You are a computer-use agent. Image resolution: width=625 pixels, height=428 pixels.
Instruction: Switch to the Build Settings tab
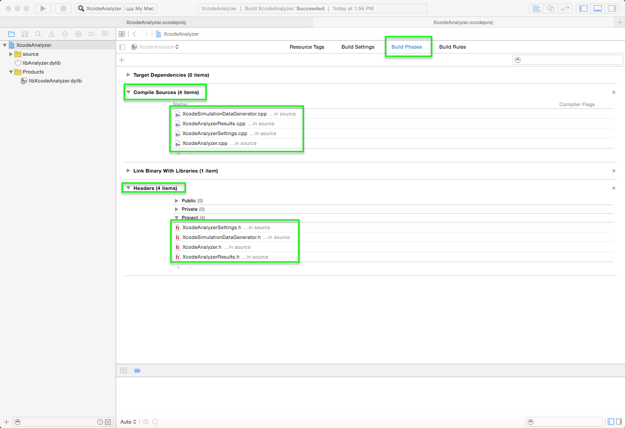coord(358,47)
